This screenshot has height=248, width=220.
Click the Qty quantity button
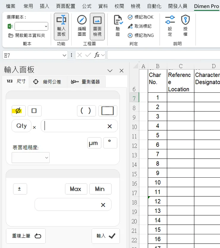[x=21, y=126]
